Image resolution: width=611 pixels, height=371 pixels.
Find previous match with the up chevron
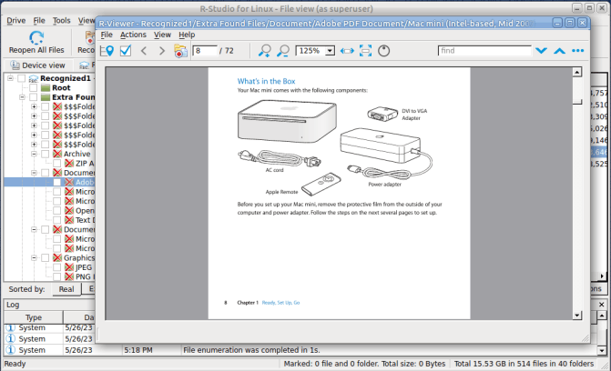(560, 51)
